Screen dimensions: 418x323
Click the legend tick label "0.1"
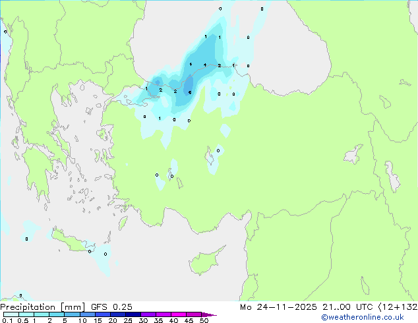tap(7, 320)
